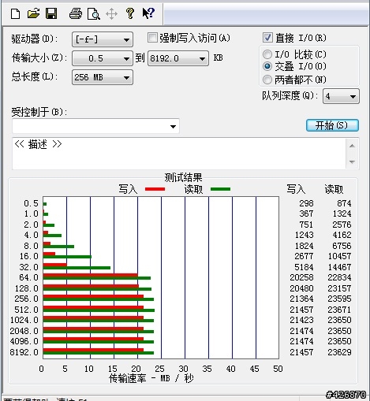The height and width of the screenshot is (401, 370).
Task: Click the write value 298
Action: (x=306, y=203)
